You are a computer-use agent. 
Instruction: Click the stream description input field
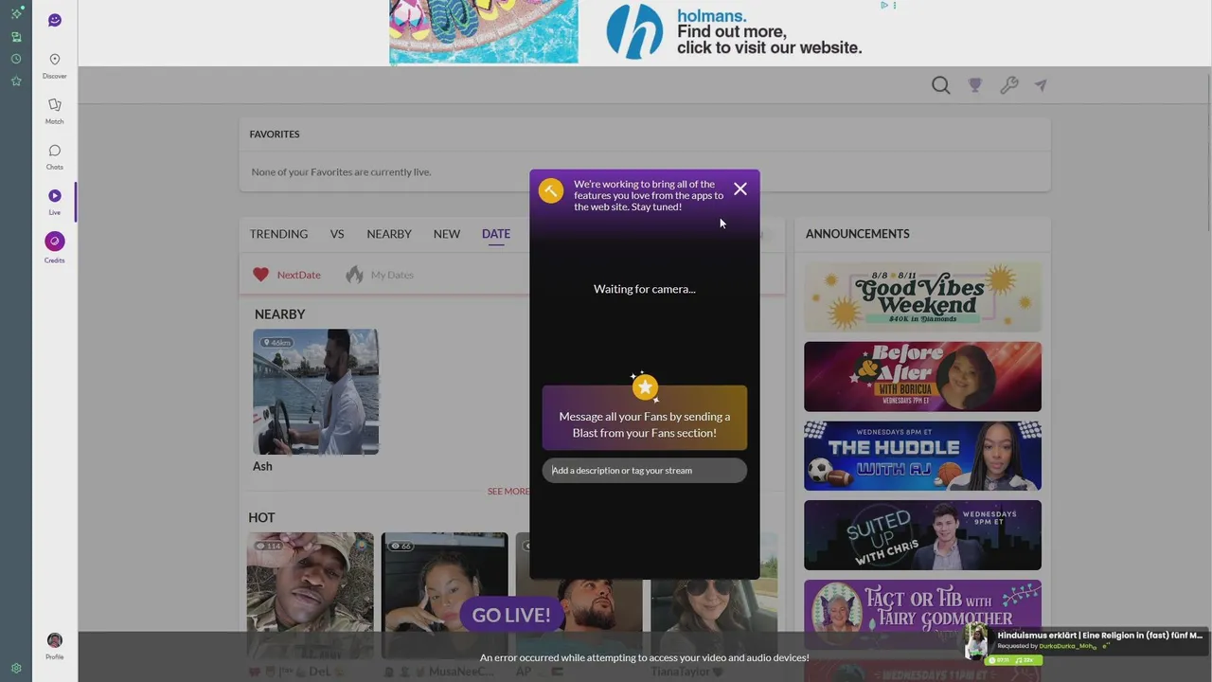pyautogui.click(x=645, y=470)
